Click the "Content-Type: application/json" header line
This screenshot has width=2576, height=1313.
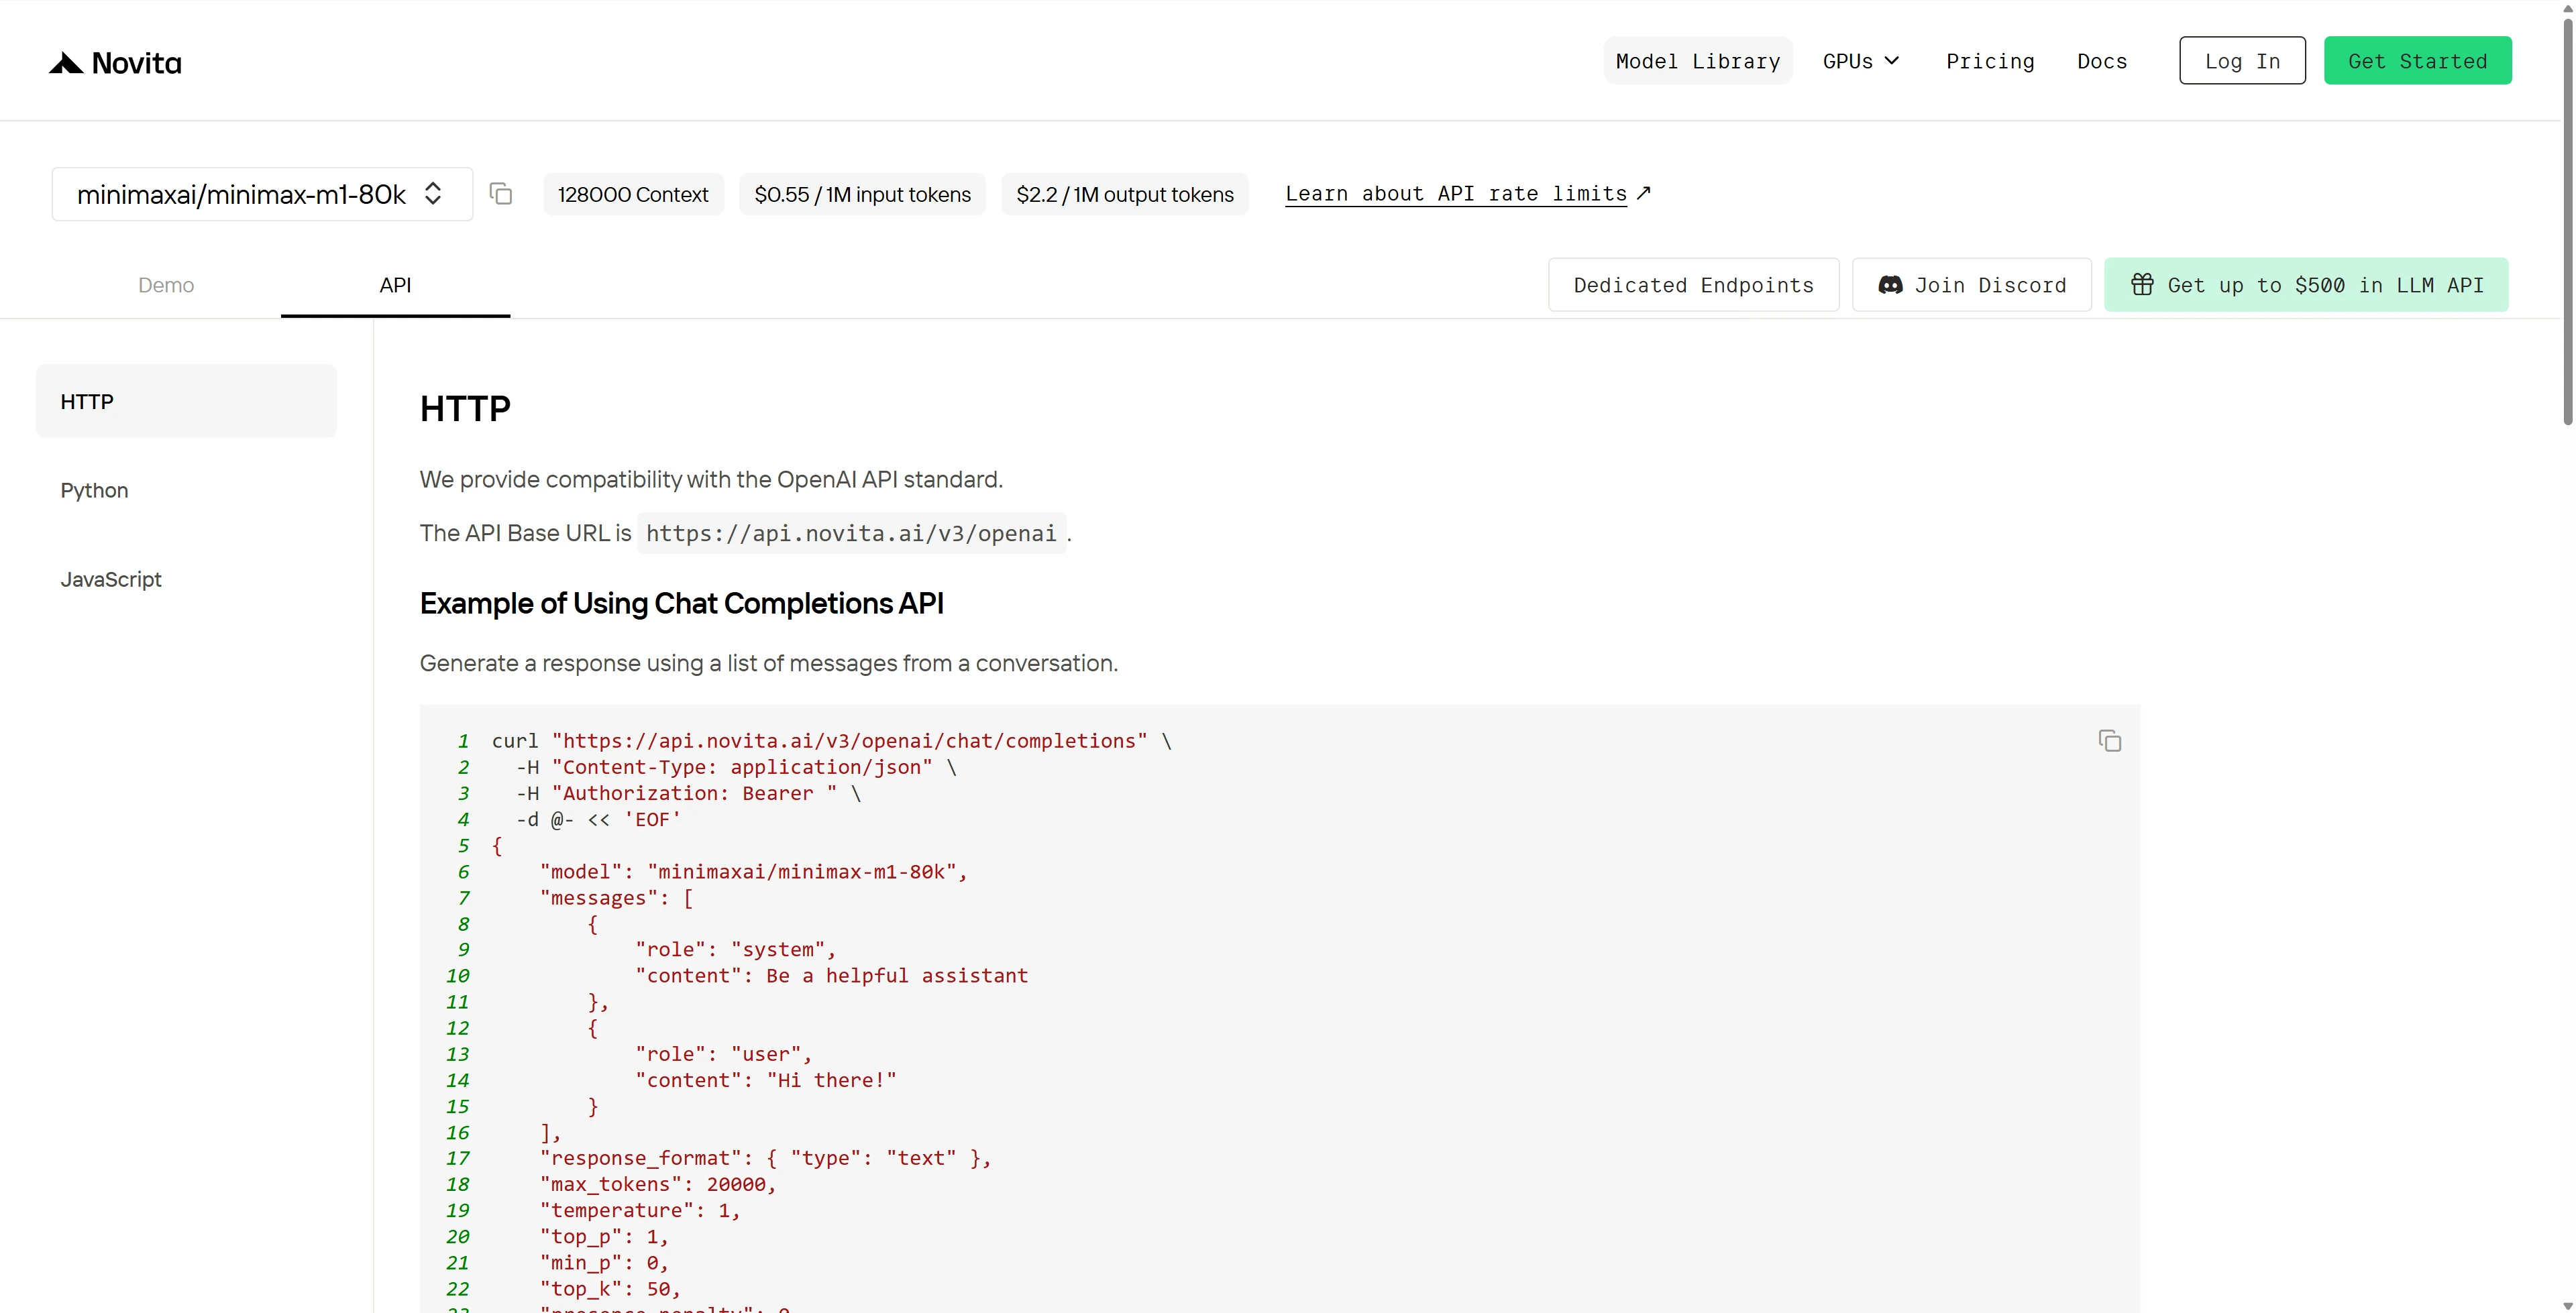(x=736, y=767)
